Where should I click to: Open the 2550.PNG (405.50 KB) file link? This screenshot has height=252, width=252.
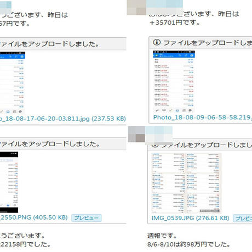tap(34, 217)
